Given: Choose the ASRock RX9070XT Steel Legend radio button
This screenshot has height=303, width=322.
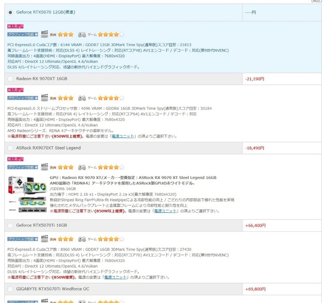Looking at the screenshot, I should pos(10,148).
